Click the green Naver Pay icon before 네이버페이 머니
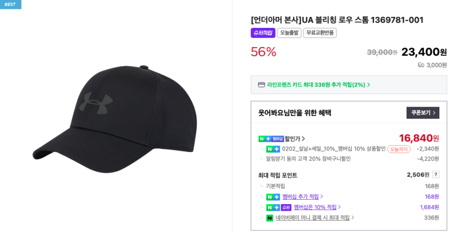 tap(269, 218)
